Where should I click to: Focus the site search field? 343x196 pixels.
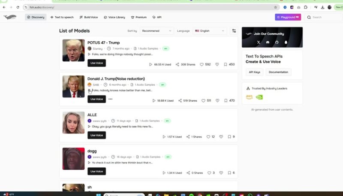324,17
